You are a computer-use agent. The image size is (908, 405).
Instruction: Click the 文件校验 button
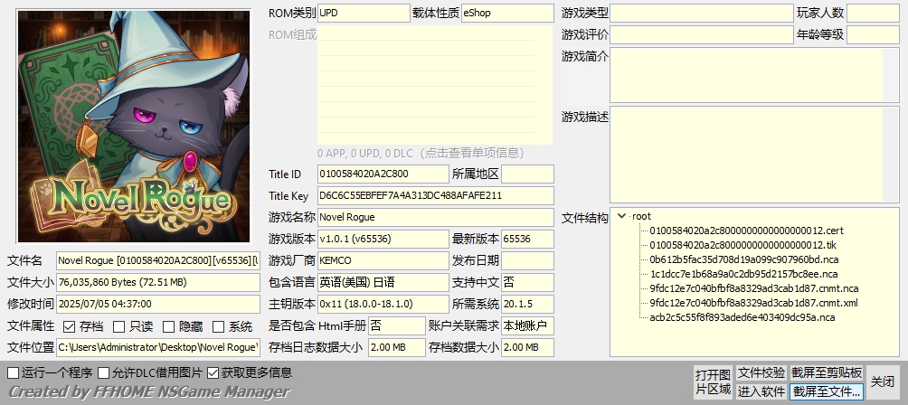point(761,372)
